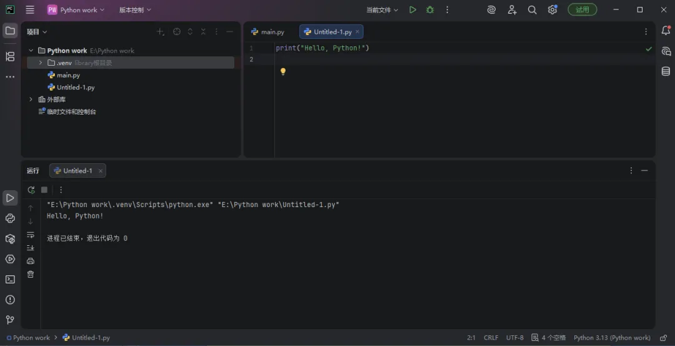
Task: Run the current file with the green play icon
Action: tap(412, 10)
